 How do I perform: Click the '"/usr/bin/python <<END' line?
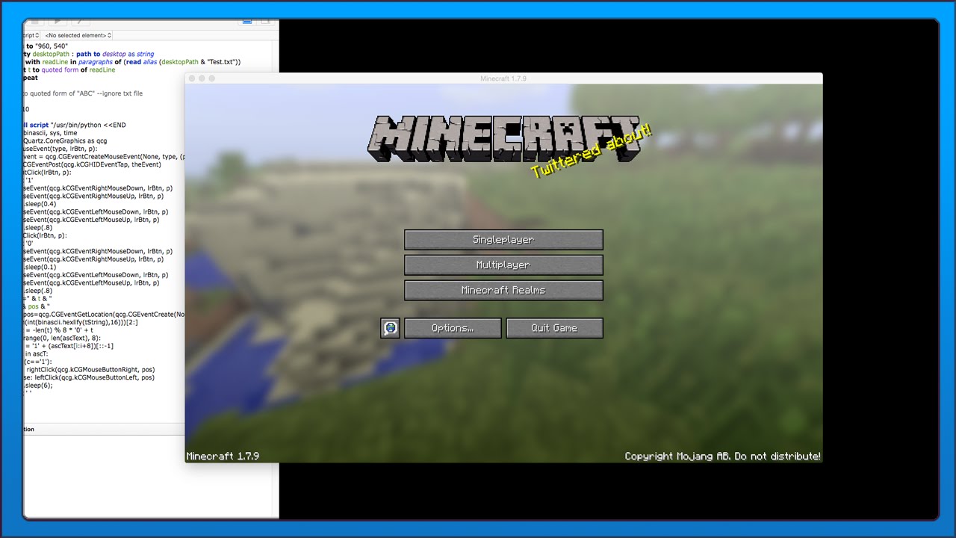[x=88, y=125]
